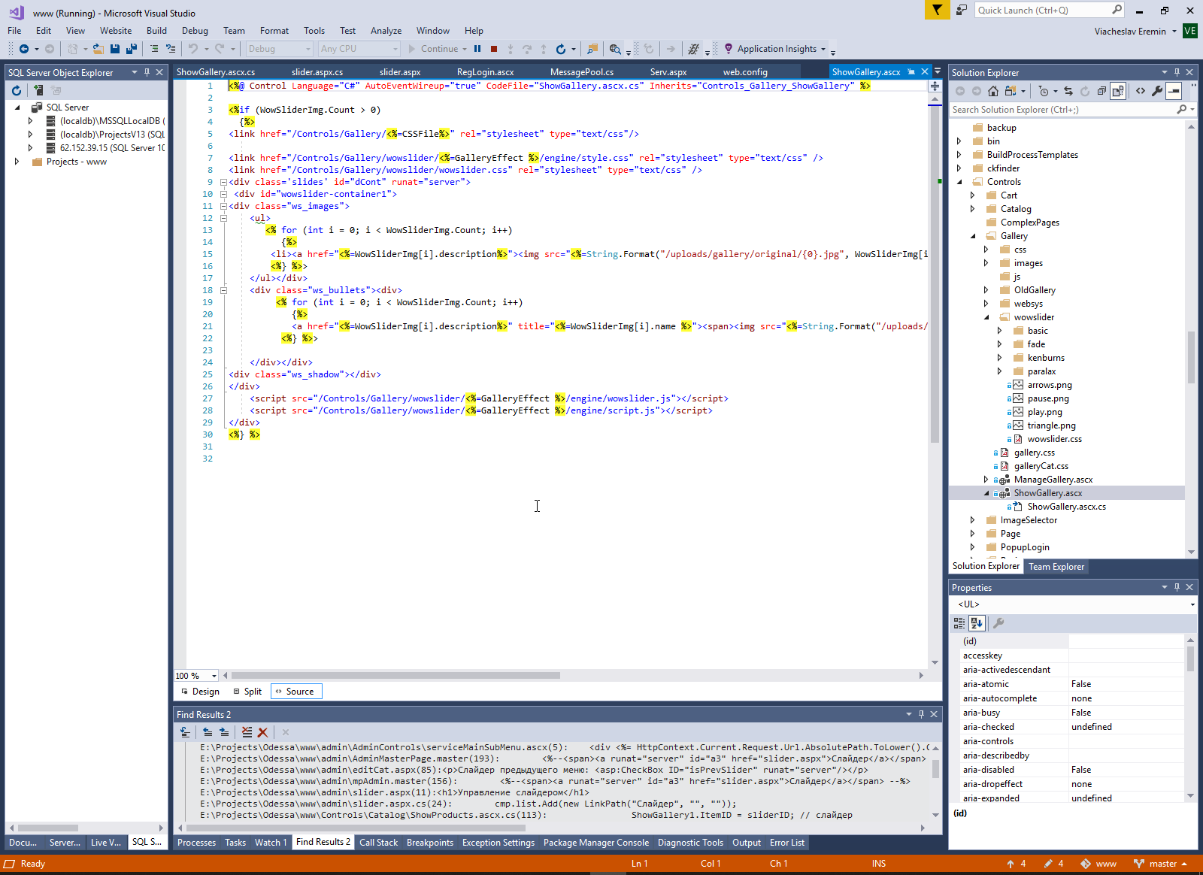Screen dimensions: 1203x875
Task: Click Go to Previous Location in Find Results
Action: (x=208, y=732)
